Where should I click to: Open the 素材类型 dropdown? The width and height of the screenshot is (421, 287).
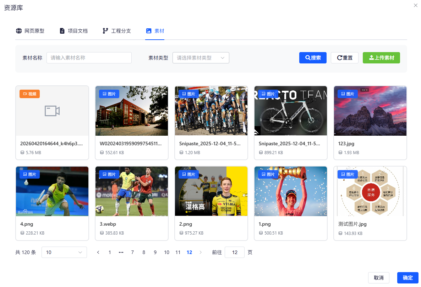click(x=201, y=58)
